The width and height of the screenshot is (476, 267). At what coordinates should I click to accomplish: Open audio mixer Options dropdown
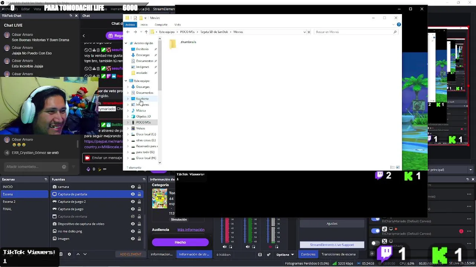(285, 255)
